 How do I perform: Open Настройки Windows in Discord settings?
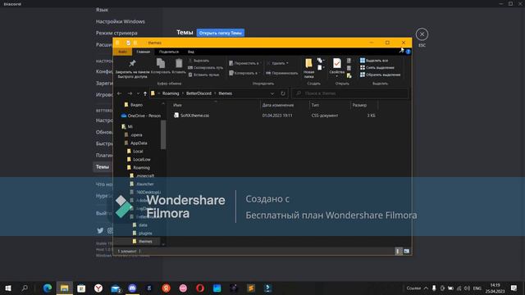tap(121, 21)
